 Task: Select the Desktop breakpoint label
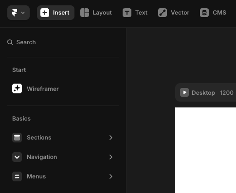[203, 93]
